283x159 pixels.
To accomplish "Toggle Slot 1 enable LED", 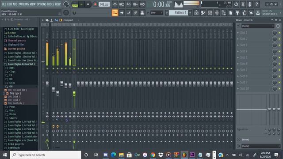I will tap(279, 33).
